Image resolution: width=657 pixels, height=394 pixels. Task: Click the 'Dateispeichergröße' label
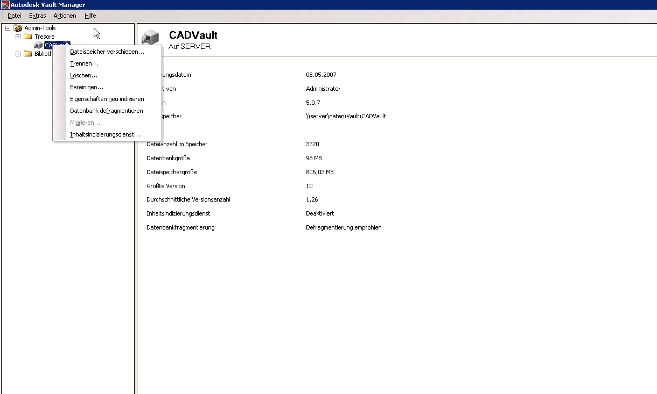172,172
